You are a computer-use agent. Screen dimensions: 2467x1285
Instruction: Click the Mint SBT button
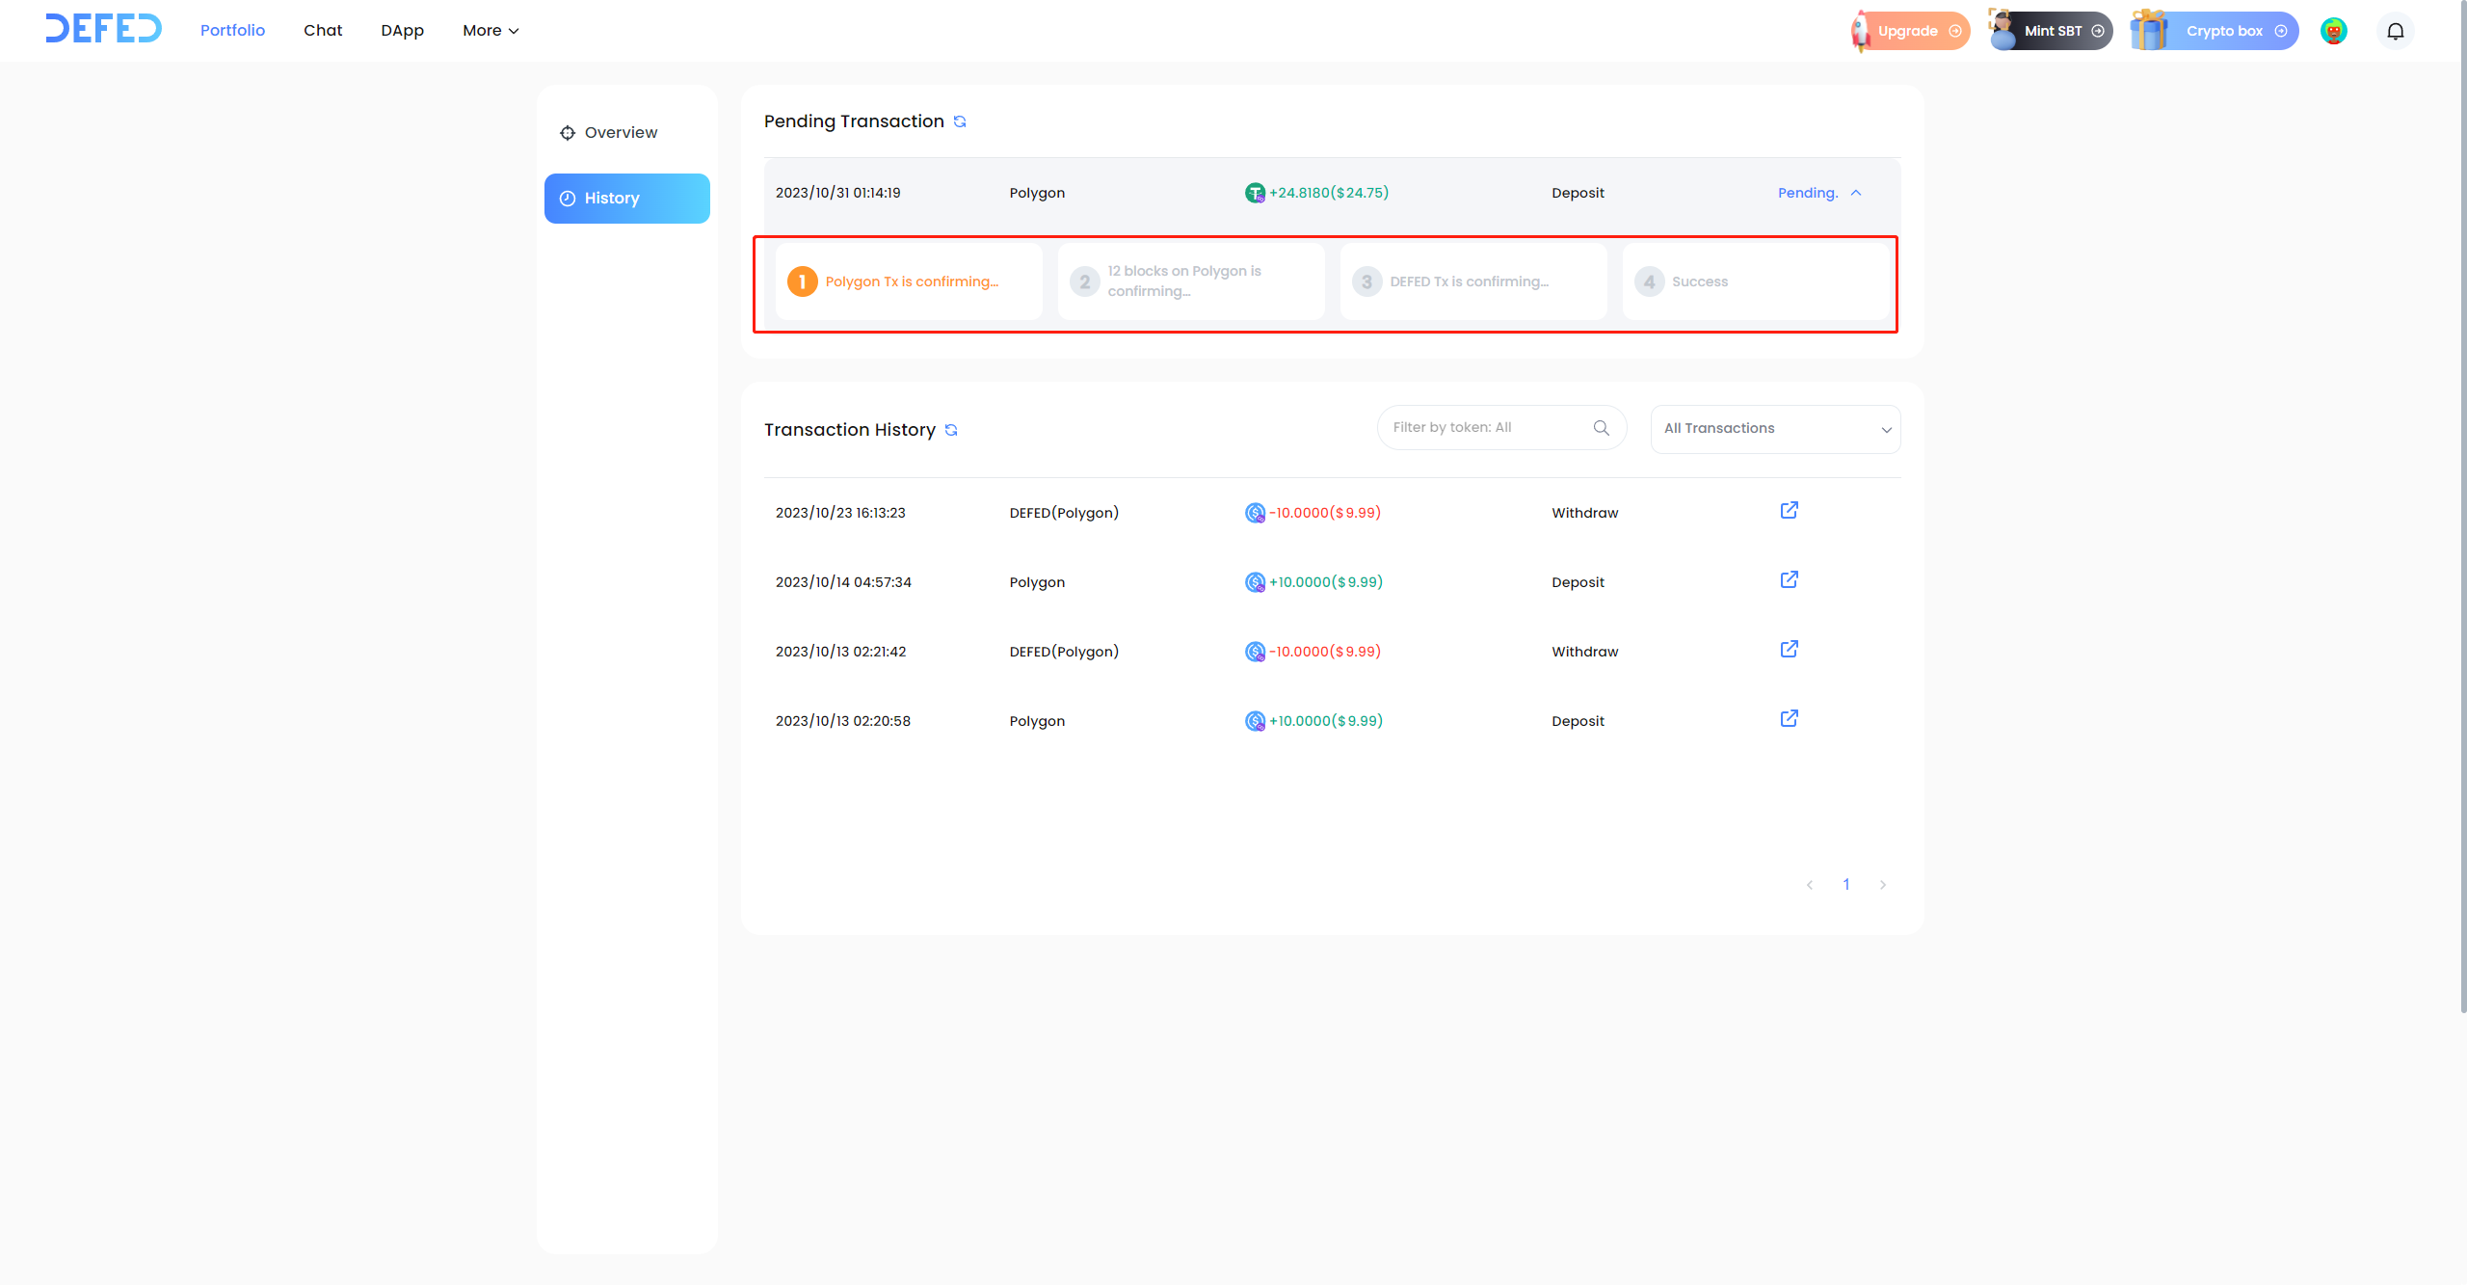click(x=2054, y=31)
